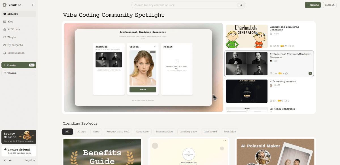Image resolution: width=340 pixels, height=165 pixels.
Task: Click the top-right Create button
Action: (313, 5)
